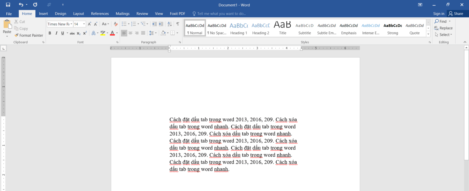The width and height of the screenshot is (469, 191).
Task: Open the font color red swatch
Action: (112, 33)
